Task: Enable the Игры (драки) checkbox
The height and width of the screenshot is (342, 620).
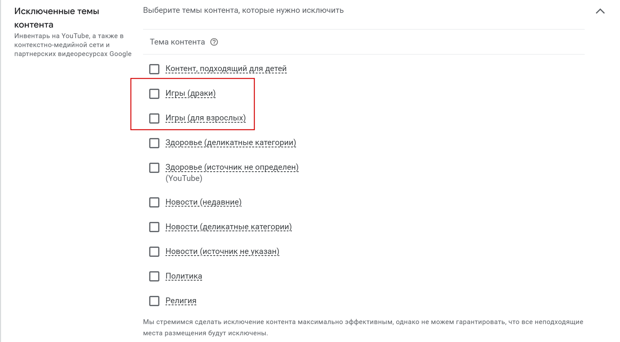Action: pyautogui.click(x=154, y=94)
